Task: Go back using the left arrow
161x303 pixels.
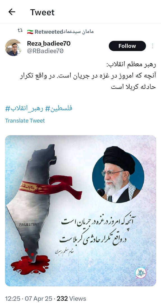Action: click(x=12, y=12)
